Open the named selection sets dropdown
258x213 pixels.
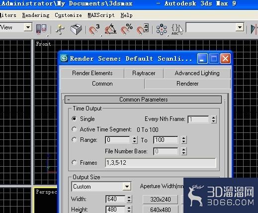pos(240,27)
